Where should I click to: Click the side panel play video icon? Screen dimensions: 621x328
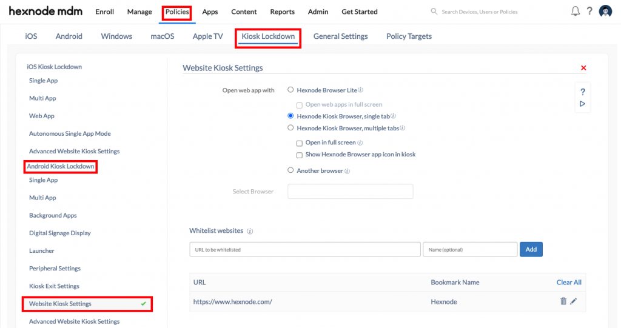(583, 104)
